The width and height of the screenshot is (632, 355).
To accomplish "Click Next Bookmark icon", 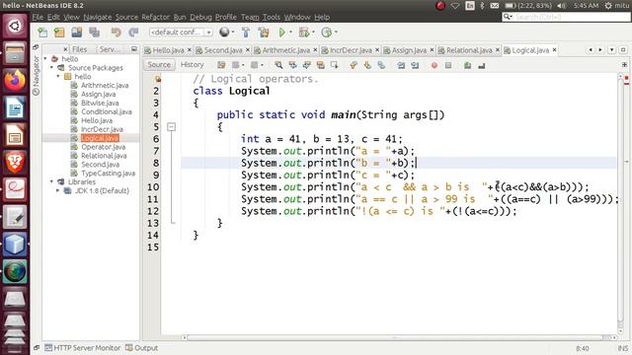I will (367, 65).
